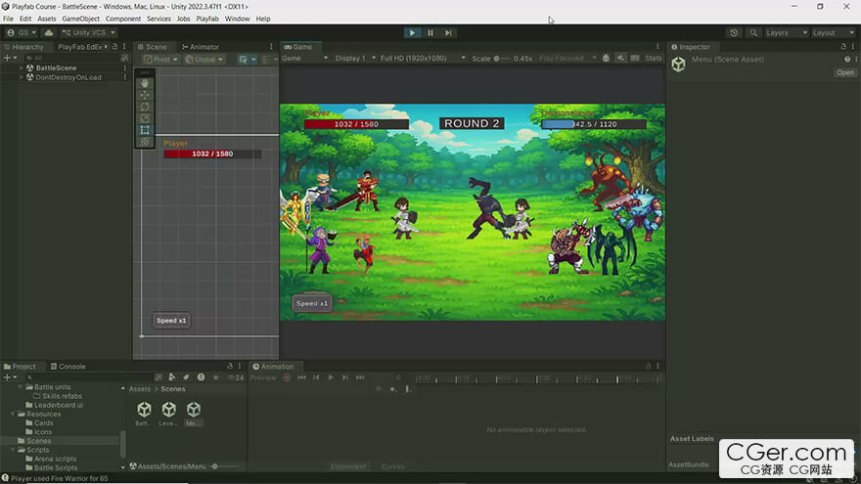
Task: Select the Move tool in Scene view
Action: (145, 95)
